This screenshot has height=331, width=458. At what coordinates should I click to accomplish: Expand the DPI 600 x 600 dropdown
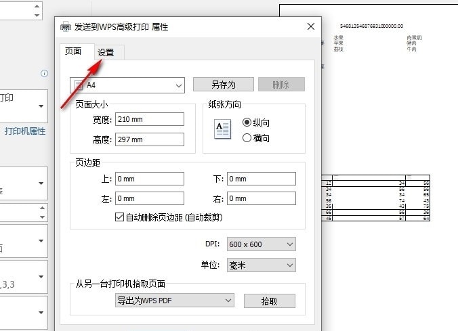(x=261, y=244)
